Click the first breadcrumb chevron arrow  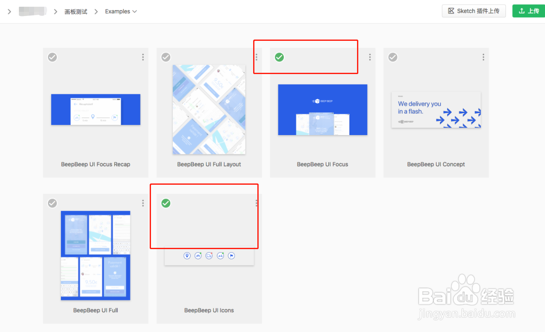point(9,11)
